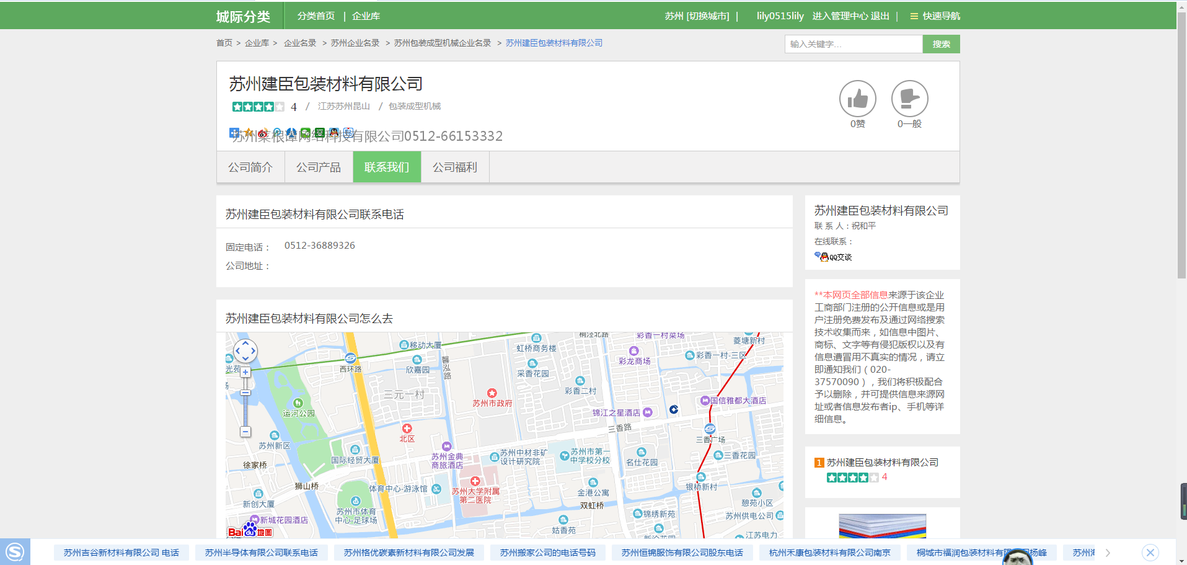This screenshot has width=1187, height=565.
Task: Open 苏州格优碳素新材料有限公司发展 link
Action: [x=409, y=553]
